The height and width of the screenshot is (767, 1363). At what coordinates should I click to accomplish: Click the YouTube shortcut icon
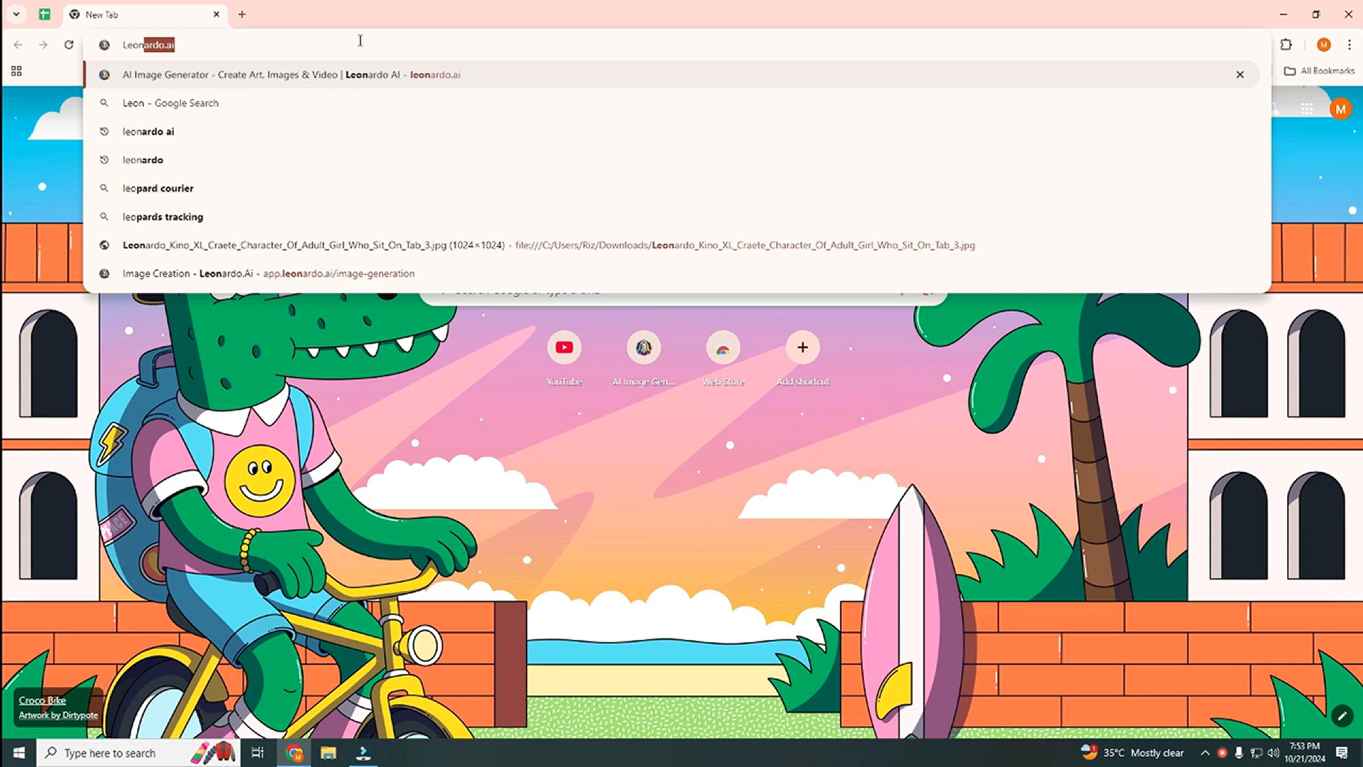564,347
